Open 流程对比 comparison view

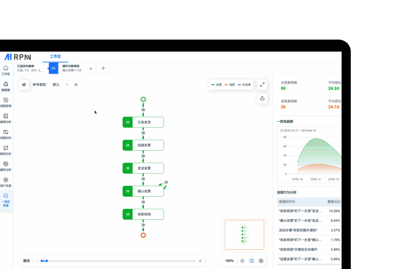pos(6,134)
